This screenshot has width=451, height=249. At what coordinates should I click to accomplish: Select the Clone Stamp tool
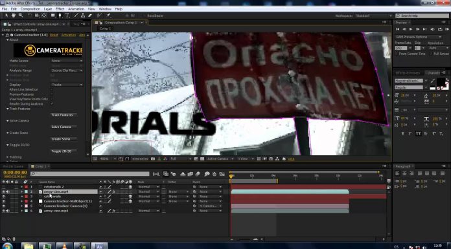coord(83,16)
